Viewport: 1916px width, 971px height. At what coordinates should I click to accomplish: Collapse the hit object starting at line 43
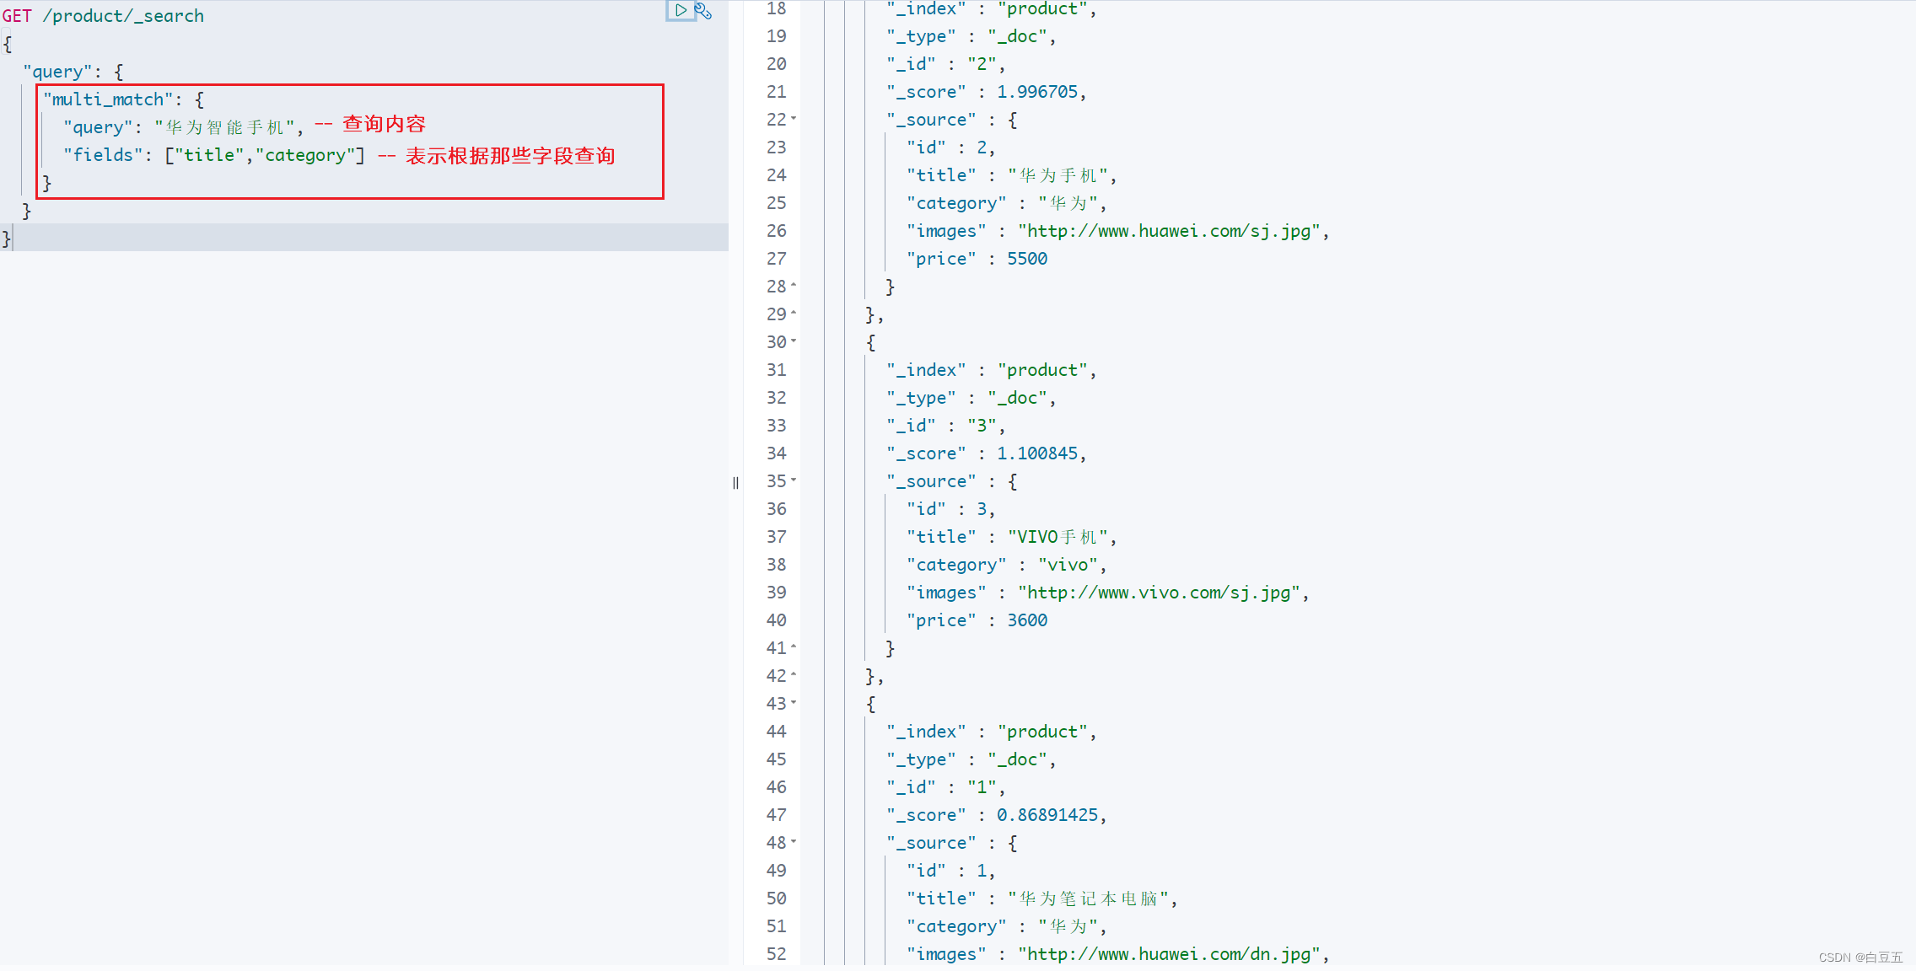click(794, 703)
